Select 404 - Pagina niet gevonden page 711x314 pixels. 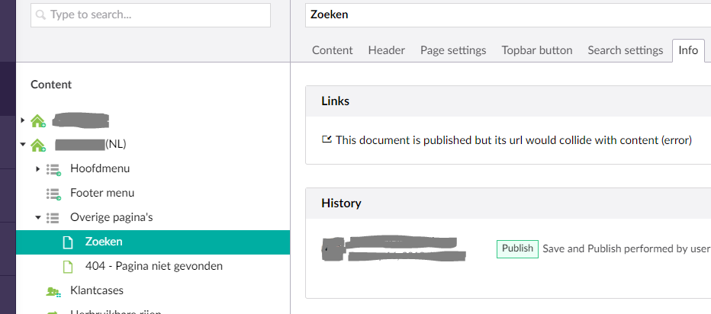[153, 266]
